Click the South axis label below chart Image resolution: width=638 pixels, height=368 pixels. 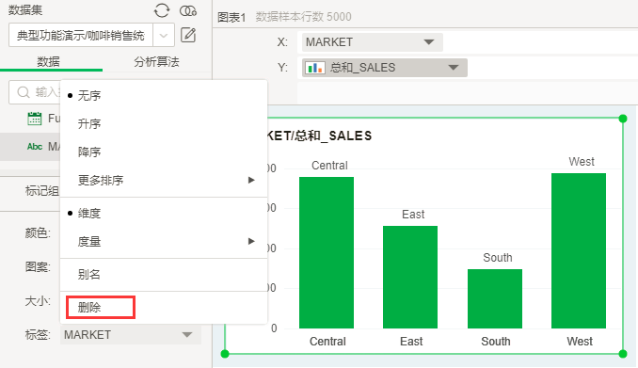(x=496, y=341)
